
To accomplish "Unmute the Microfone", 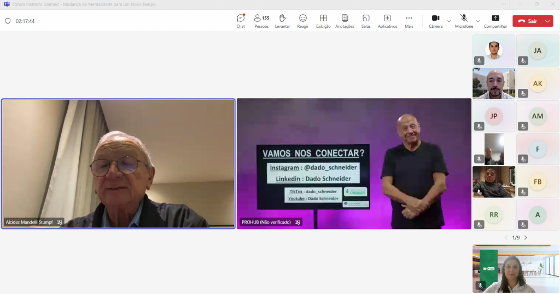I will [x=464, y=21].
